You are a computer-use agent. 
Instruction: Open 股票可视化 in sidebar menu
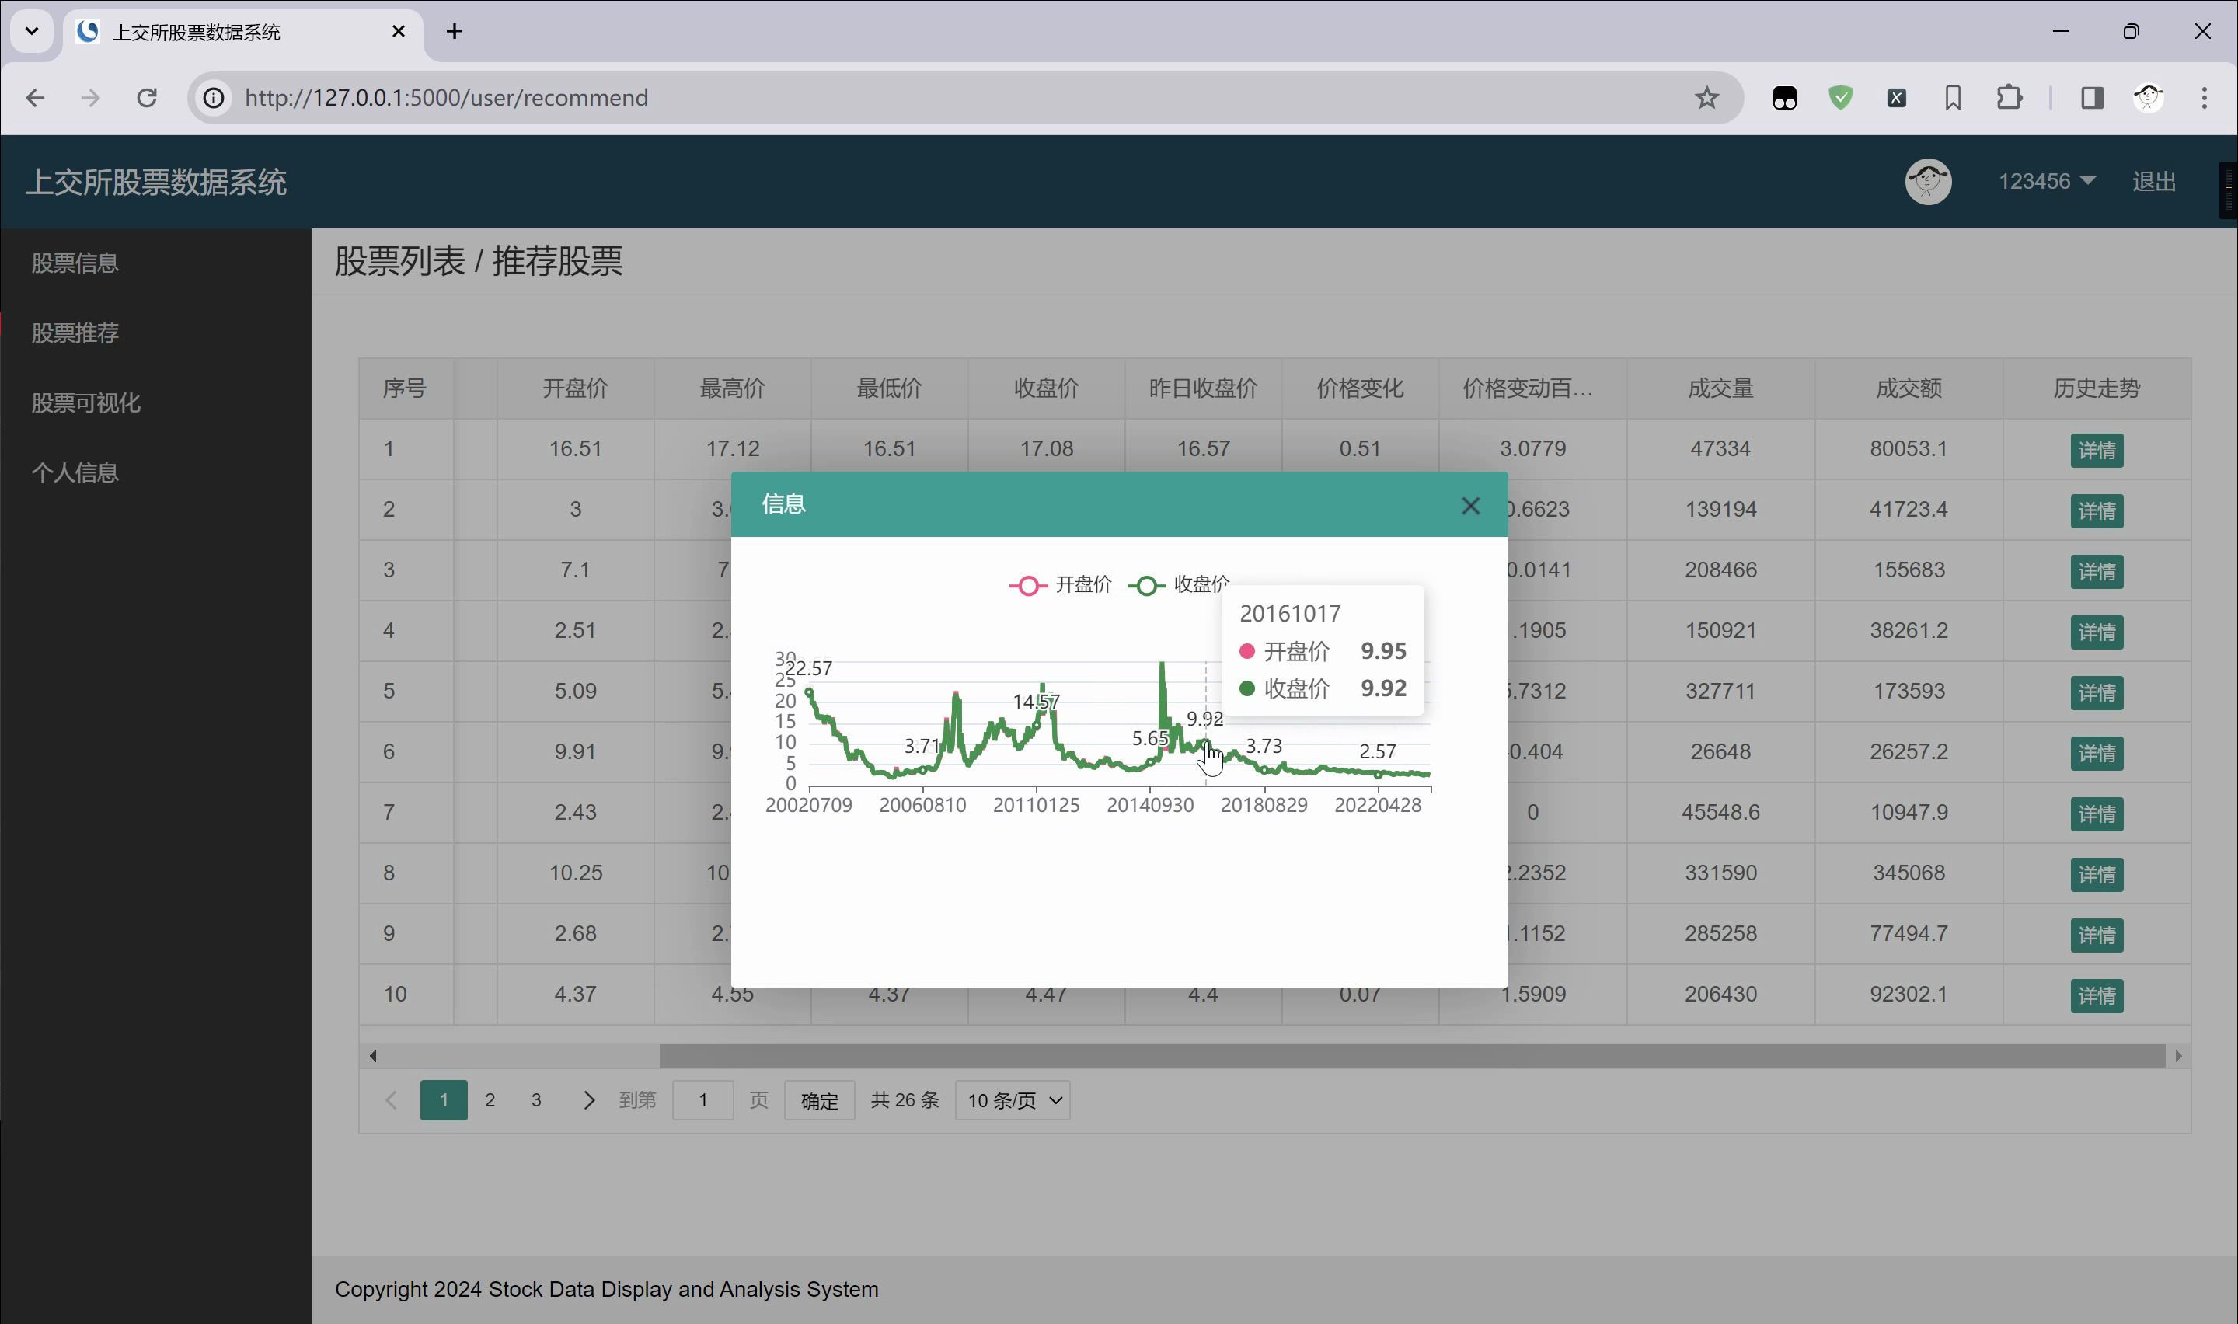(x=85, y=403)
